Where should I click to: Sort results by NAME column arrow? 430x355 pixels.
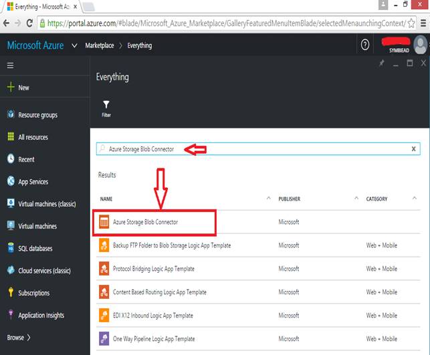(269, 198)
